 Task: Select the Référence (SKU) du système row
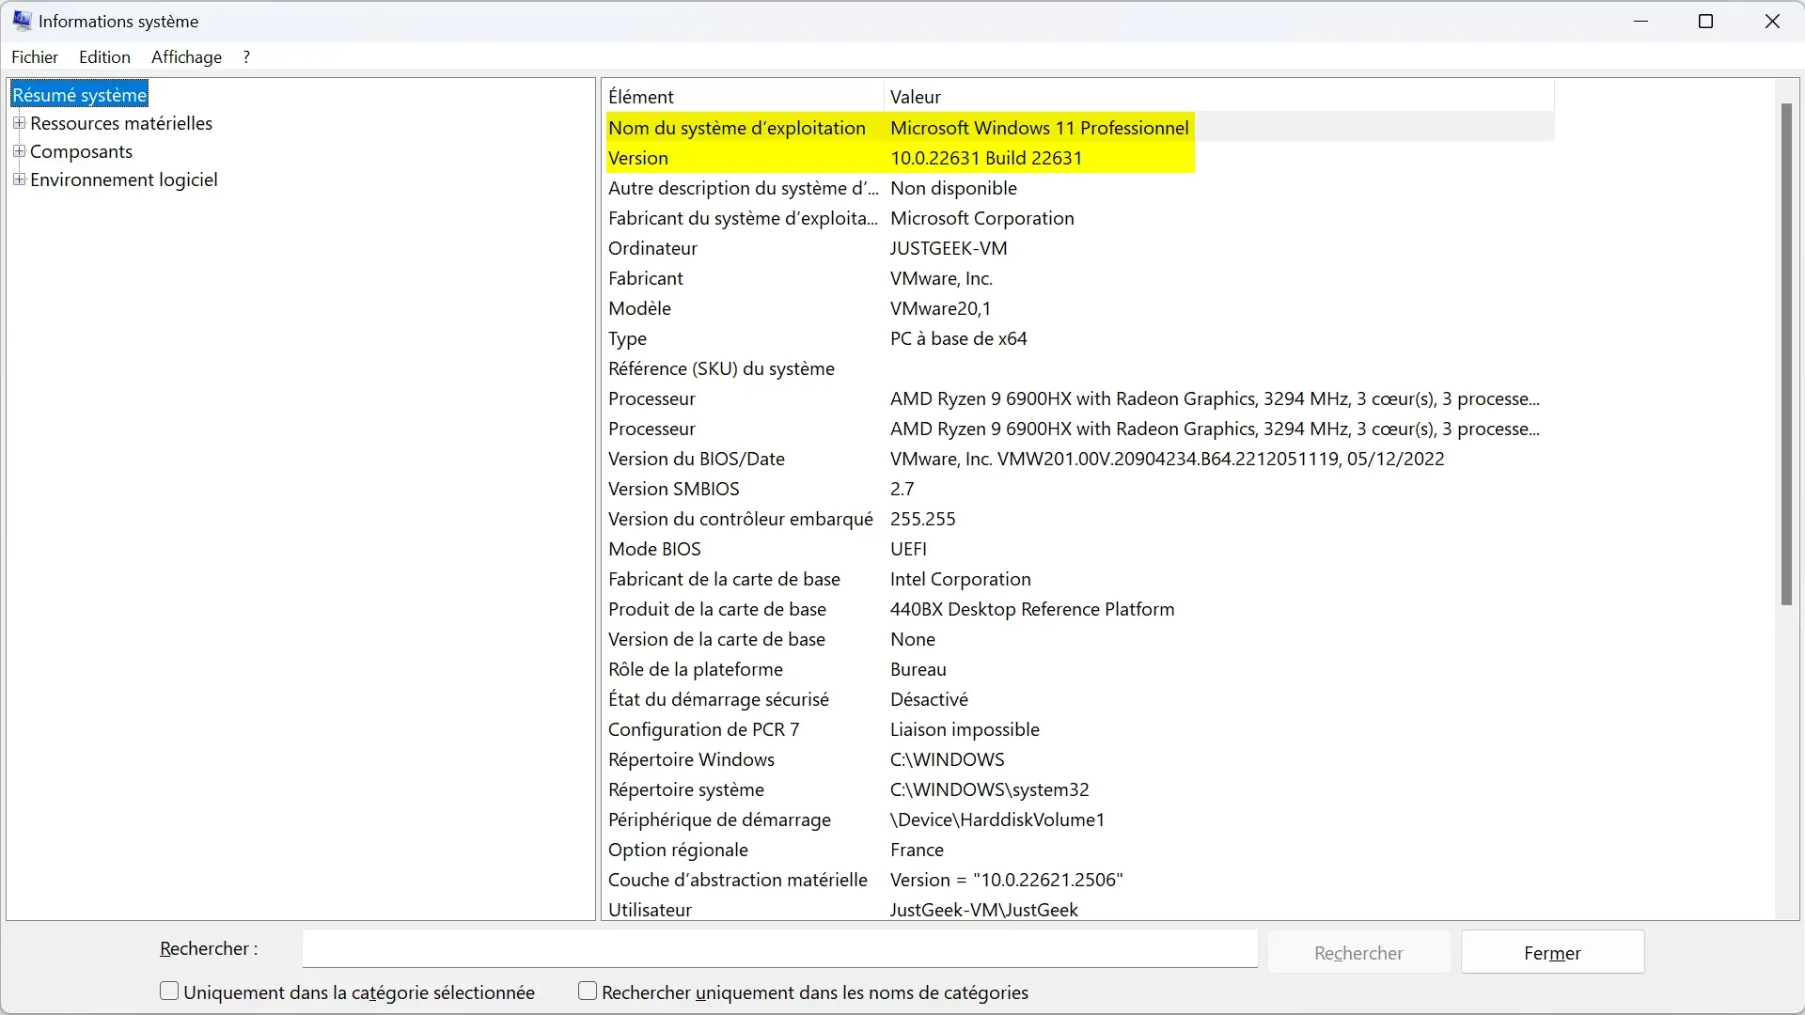1078,368
